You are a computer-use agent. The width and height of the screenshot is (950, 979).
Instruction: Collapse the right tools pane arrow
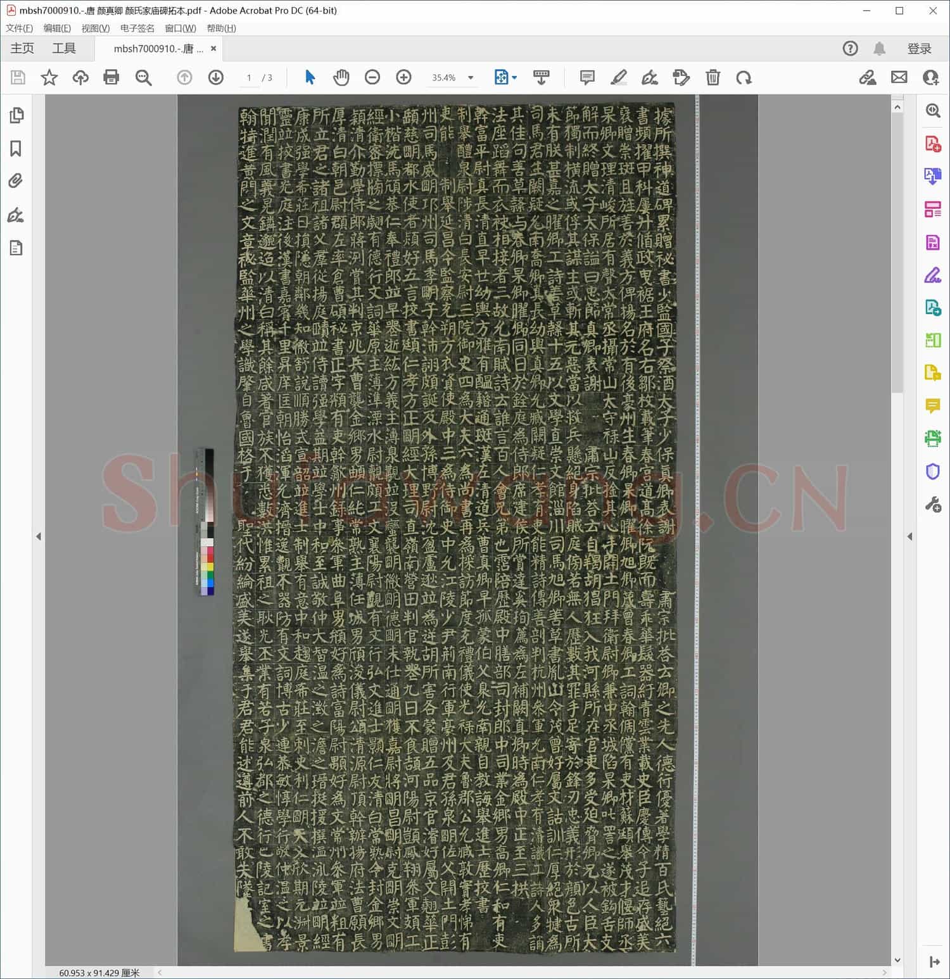[x=910, y=536]
